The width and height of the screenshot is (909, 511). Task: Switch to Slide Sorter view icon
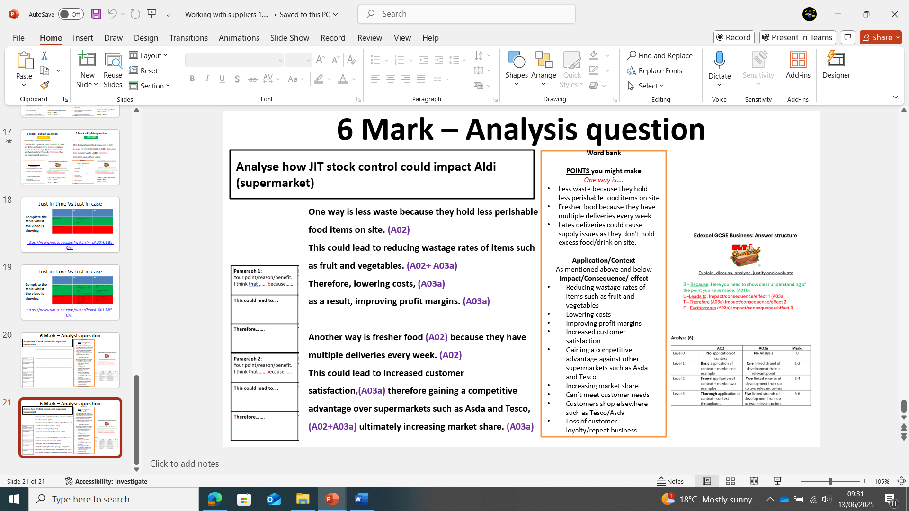(731, 481)
